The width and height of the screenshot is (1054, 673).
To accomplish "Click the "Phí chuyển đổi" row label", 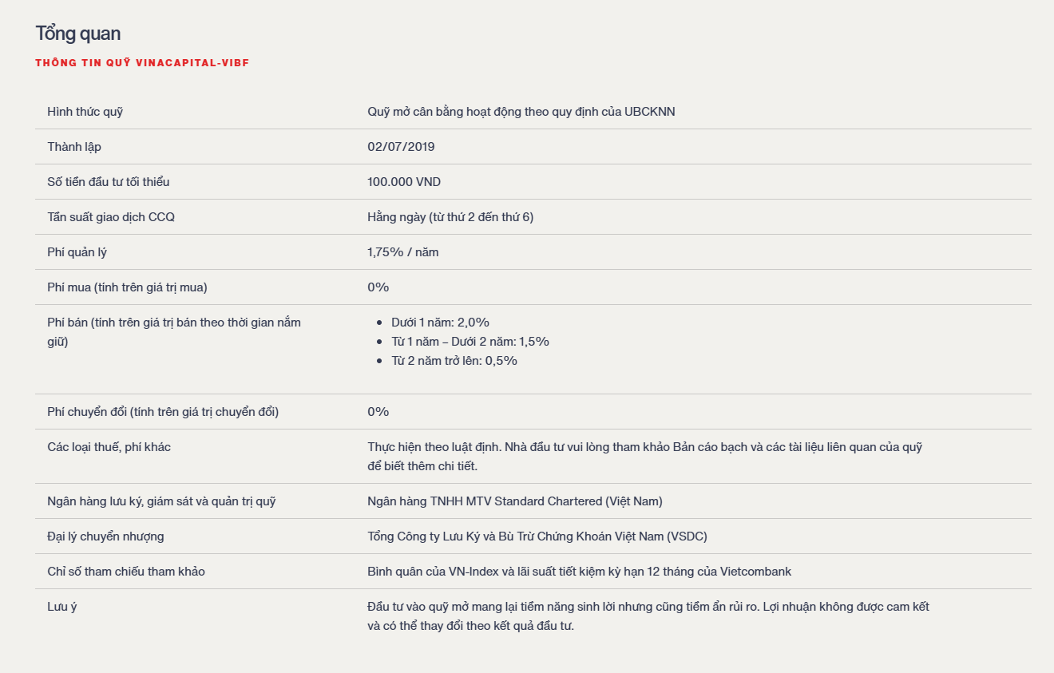I will click(163, 412).
